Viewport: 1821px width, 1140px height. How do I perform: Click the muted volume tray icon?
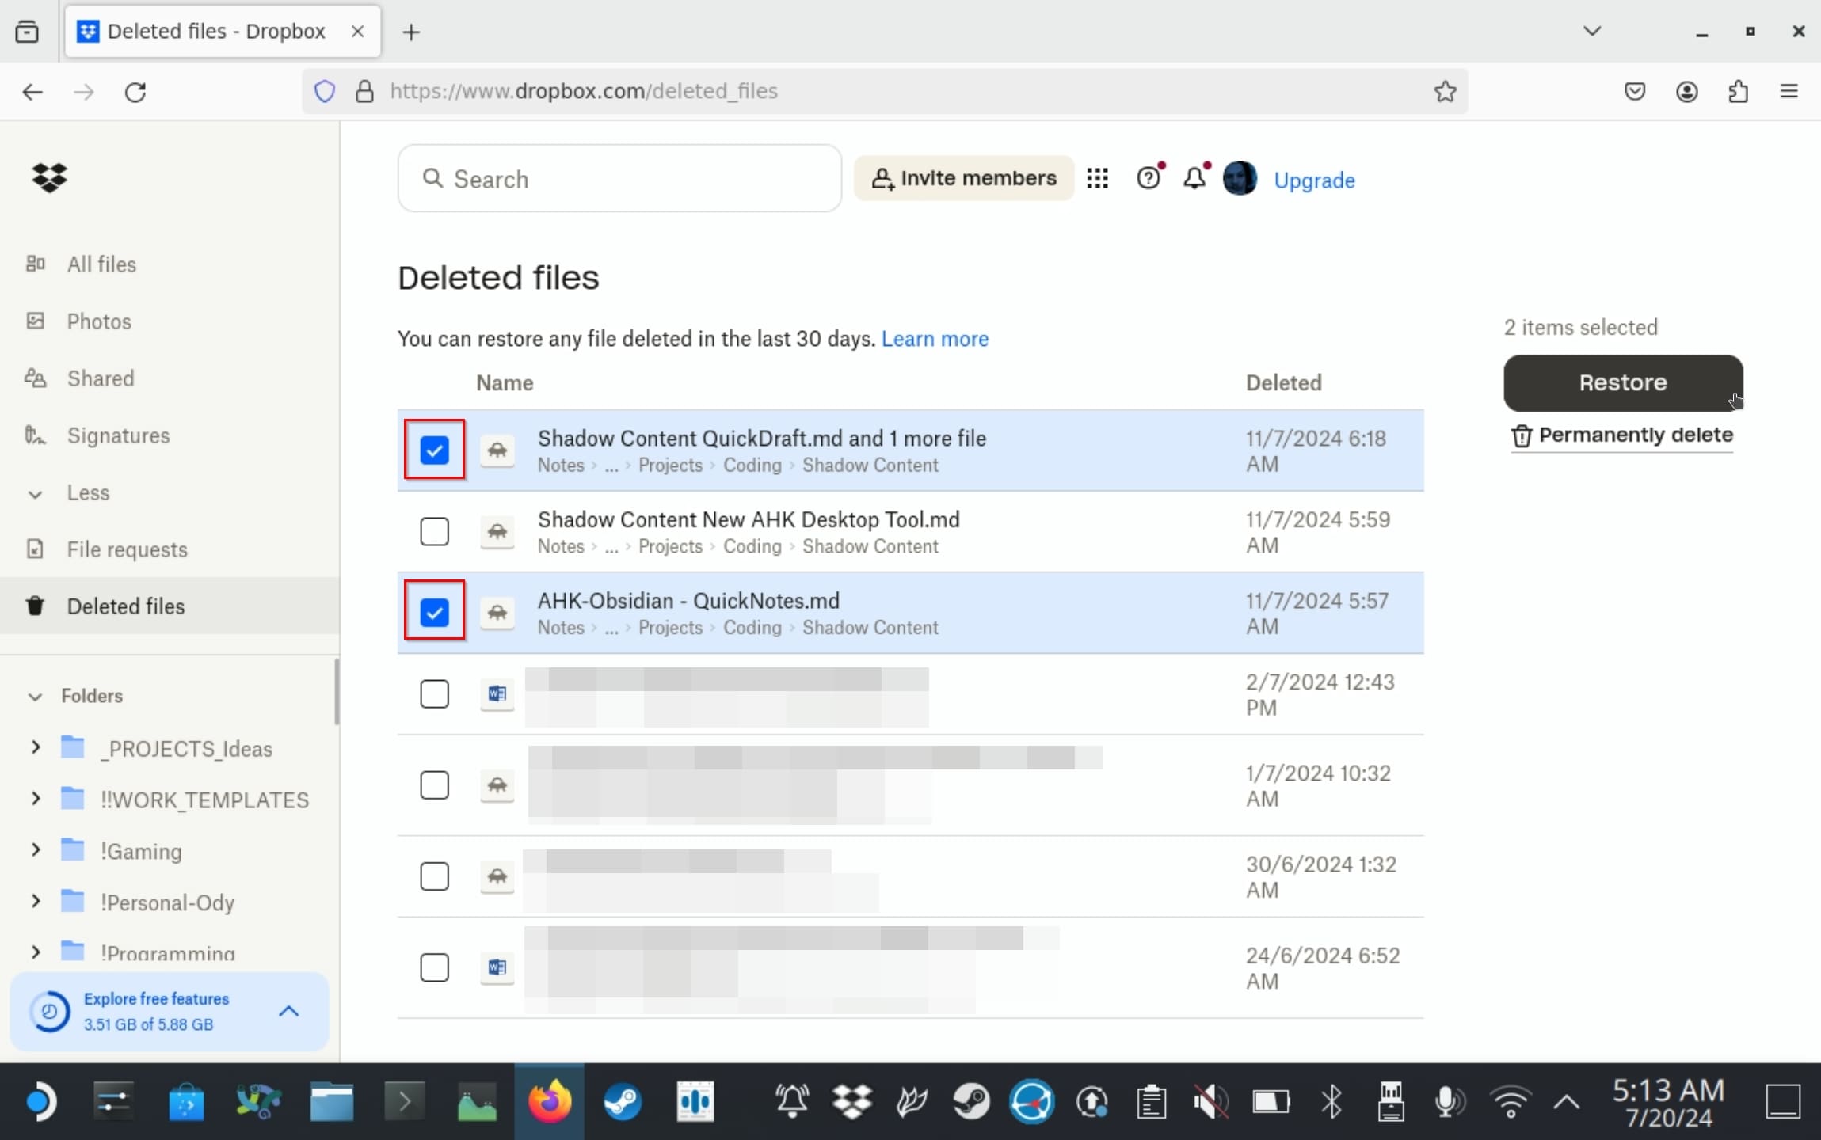[1211, 1102]
